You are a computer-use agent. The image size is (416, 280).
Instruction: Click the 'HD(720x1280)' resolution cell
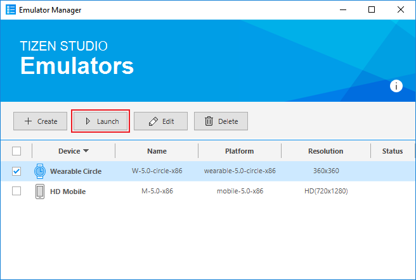(x=326, y=191)
